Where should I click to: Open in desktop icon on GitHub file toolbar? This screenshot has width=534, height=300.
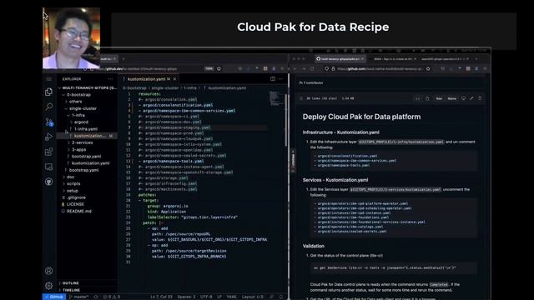point(464,98)
